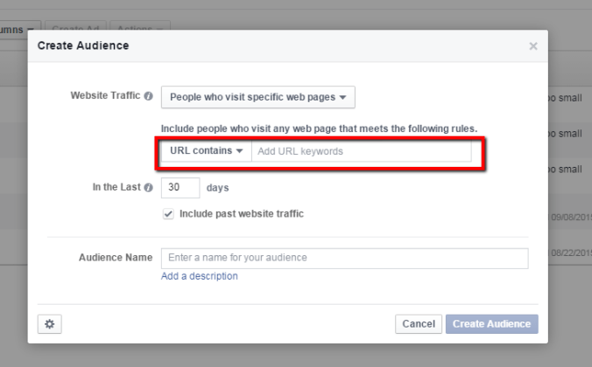Image resolution: width=592 pixels, height=367 pixels.
Task: Click the Audience Name label
Action: coord(116,259)
